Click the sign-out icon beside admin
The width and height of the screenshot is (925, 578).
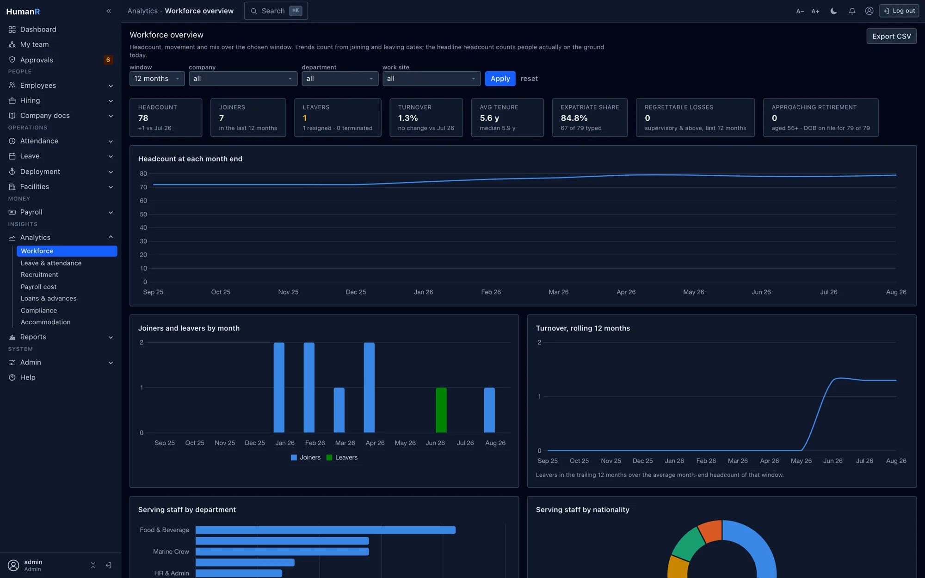(x=109, y=565)
